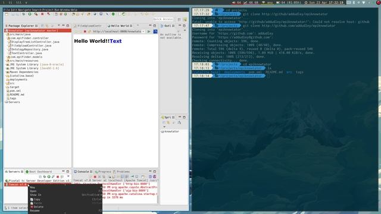The width and height of the screenshot is (381, 214).
Task: Switch to Boot Dashboard tab
Action: [x=39, y=172]
